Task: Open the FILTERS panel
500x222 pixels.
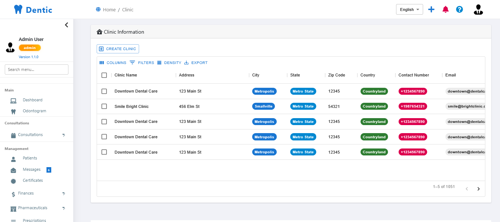Action: coord(142,63)
